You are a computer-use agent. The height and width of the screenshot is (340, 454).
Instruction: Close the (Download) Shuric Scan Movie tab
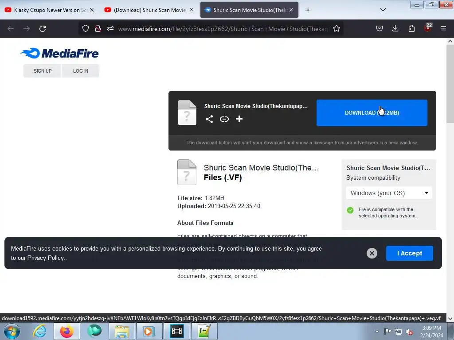(x=192, y=10)
